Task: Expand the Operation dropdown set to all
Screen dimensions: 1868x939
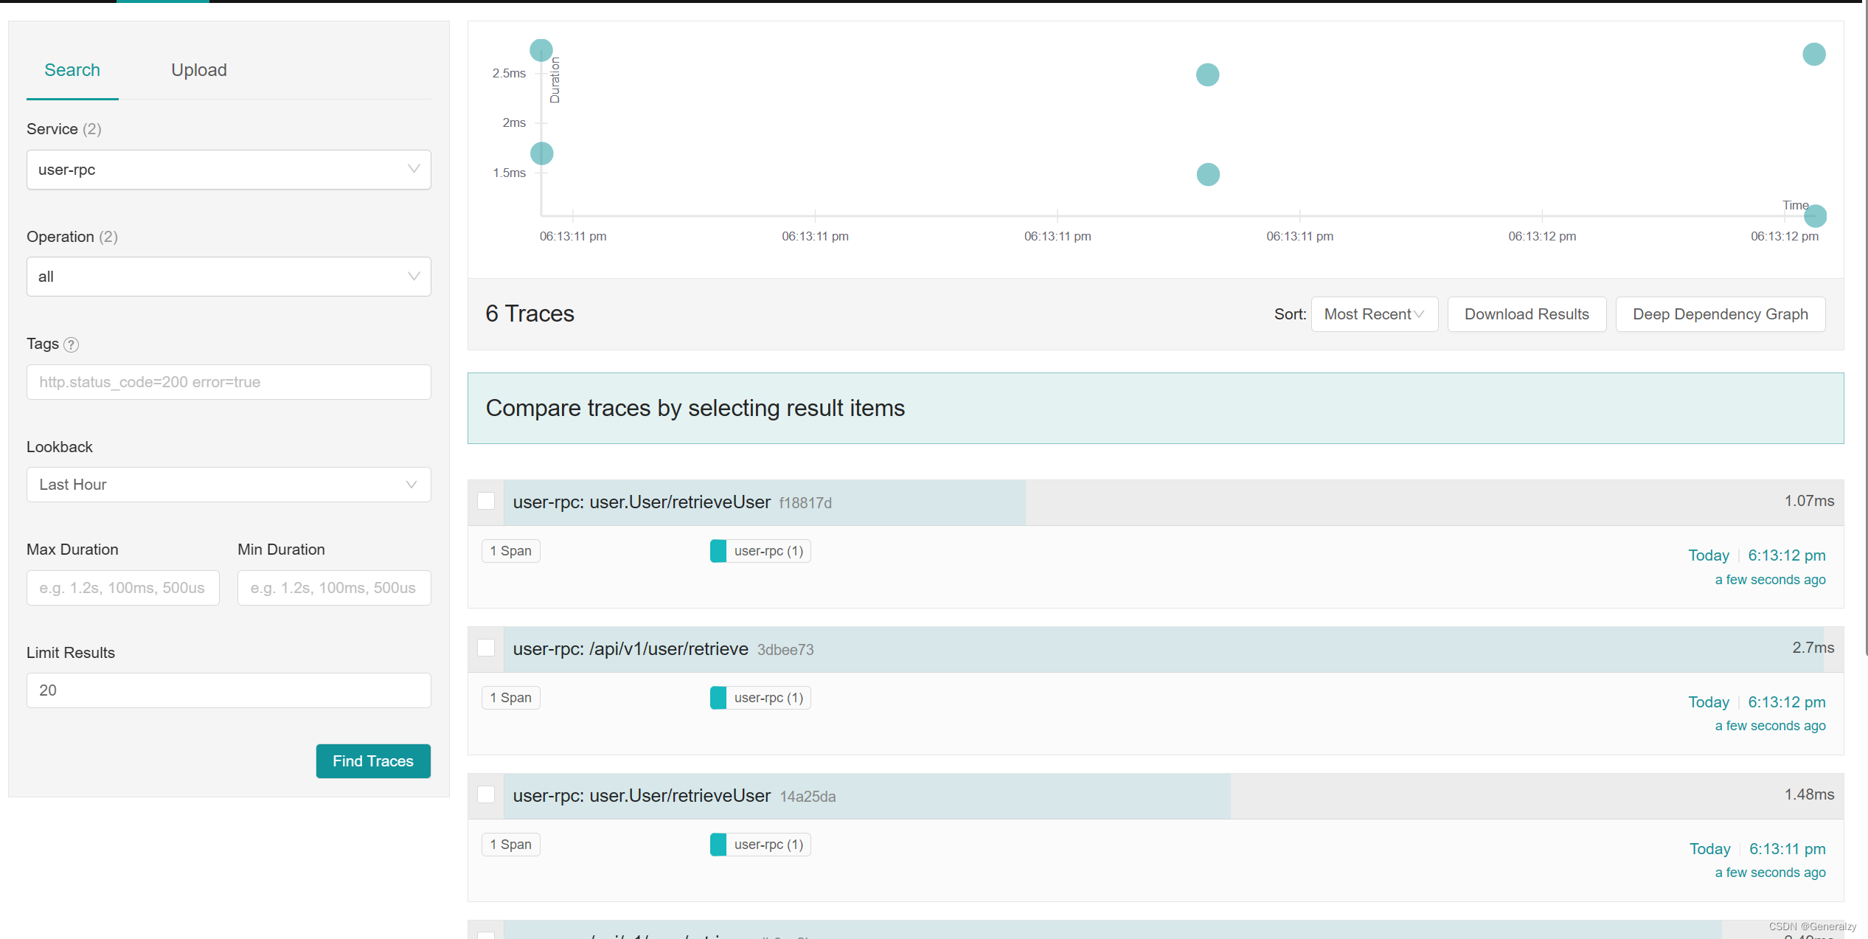Action: pos(229,277)
